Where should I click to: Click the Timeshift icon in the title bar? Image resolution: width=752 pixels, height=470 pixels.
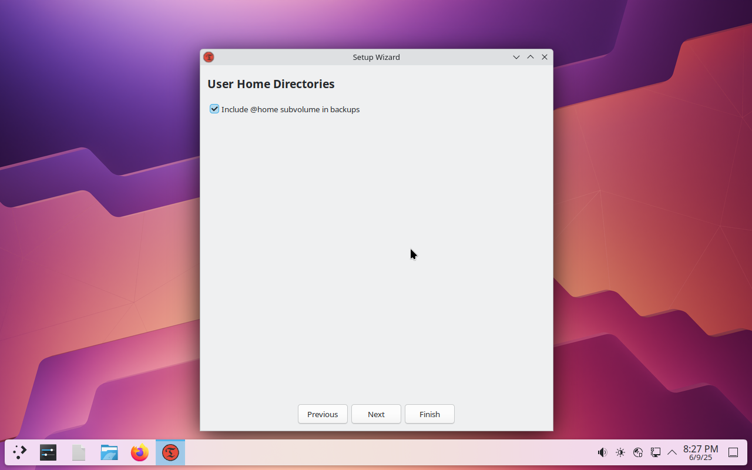209,57
